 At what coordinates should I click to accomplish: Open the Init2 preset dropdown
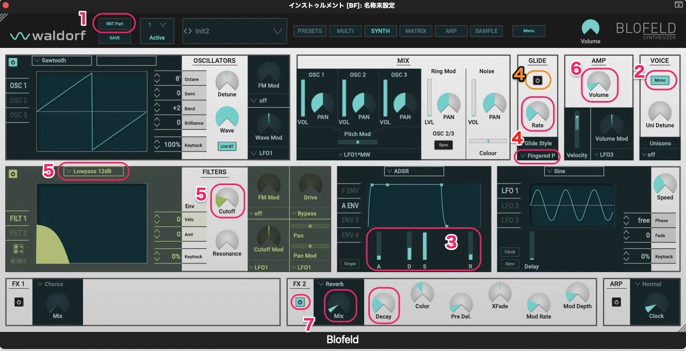tap(235, 31)
